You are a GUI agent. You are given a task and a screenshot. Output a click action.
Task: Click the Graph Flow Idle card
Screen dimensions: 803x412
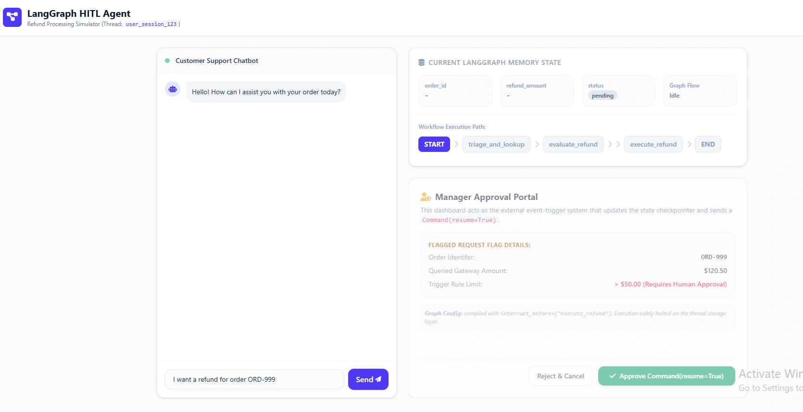700,91
